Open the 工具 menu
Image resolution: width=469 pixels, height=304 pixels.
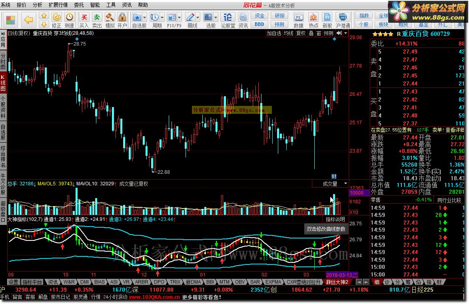click(111, 5)
